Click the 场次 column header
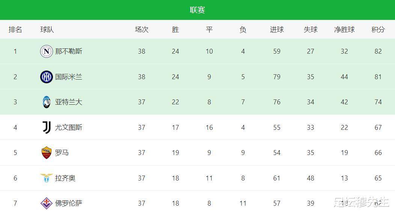 pos(142,30)
